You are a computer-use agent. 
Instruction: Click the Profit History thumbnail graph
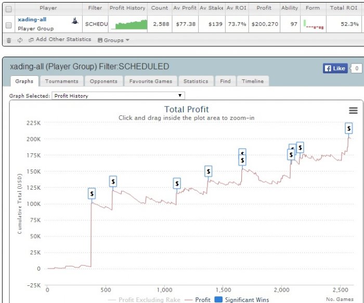[x=129, y=24]
